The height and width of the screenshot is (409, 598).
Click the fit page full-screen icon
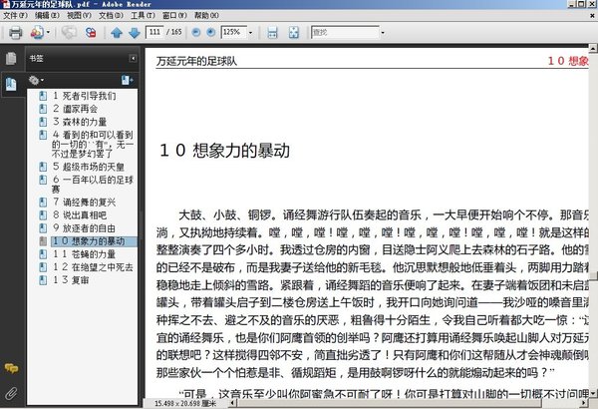point(294,33)
